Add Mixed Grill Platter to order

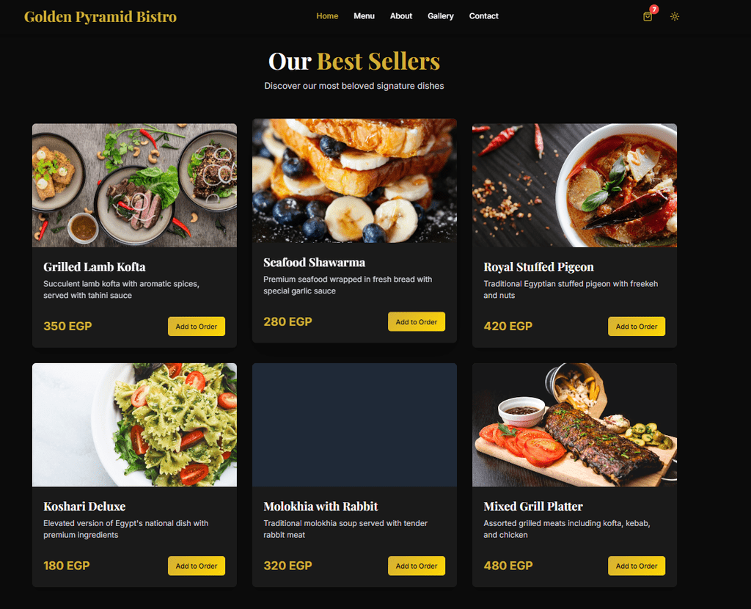[x=637, y=566]
